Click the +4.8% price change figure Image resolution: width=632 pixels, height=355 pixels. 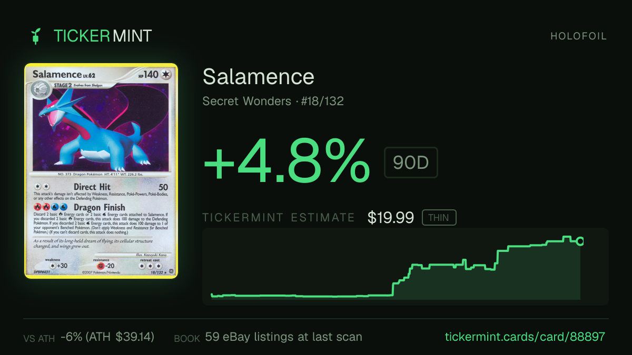(x=287, y=160)
